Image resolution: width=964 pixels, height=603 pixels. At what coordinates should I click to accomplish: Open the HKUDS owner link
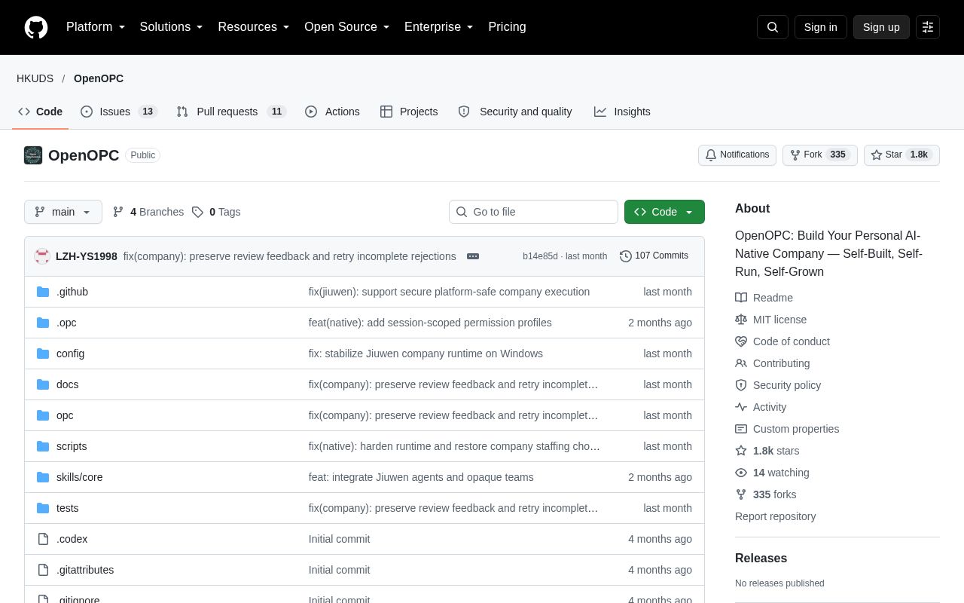[x=35, y=78]
